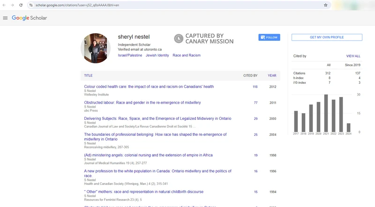This screenshot has height=207, width=375.
Task: Open the Race and Racism interest link
Action: (x=187, y=55)
